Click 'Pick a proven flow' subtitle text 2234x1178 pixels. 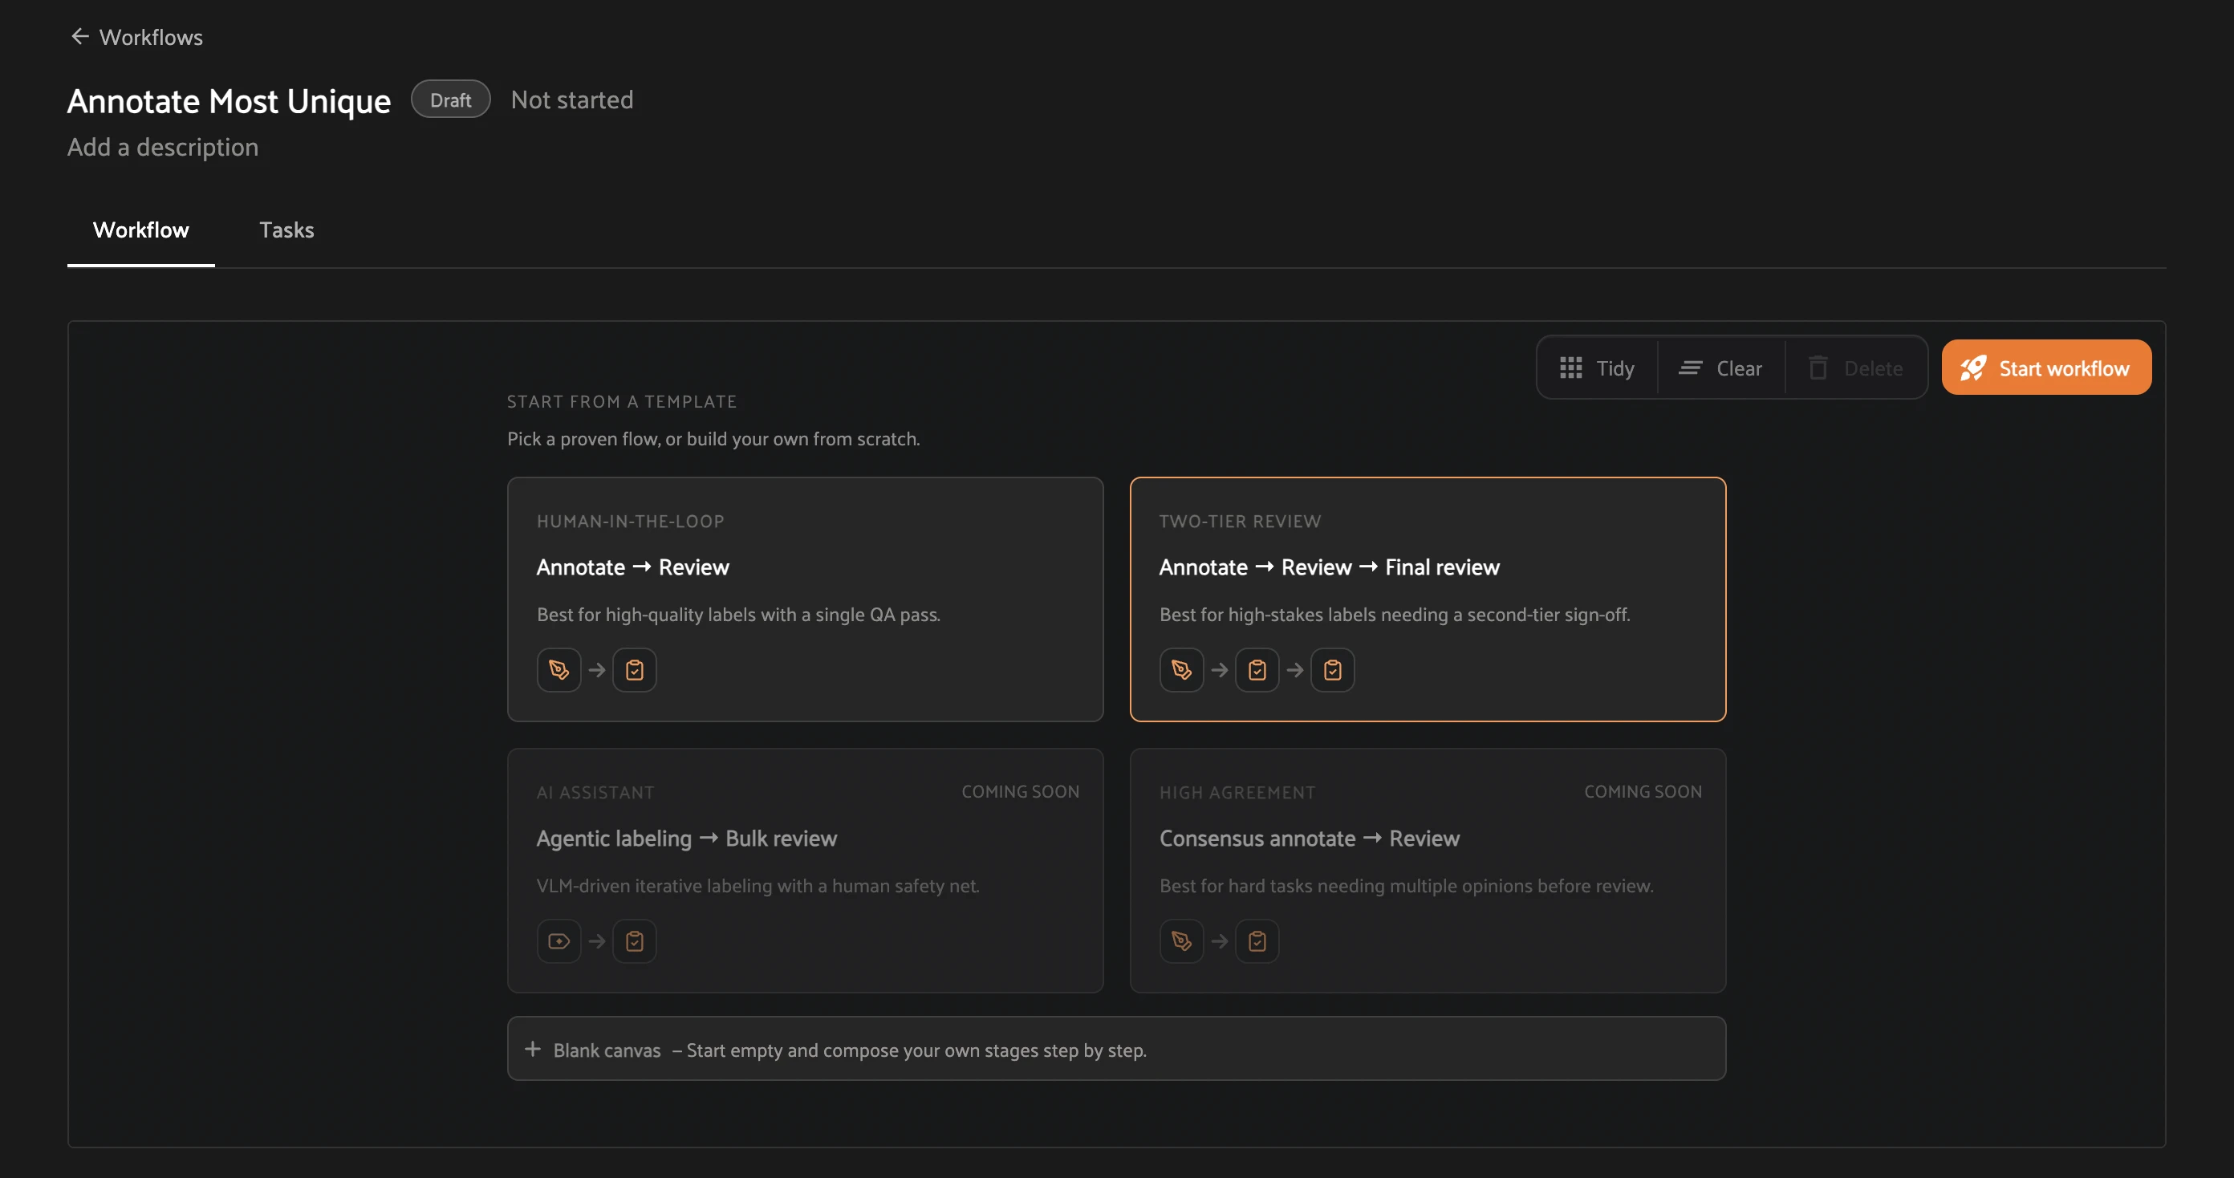pyautogui.click(x=713, y=439)
